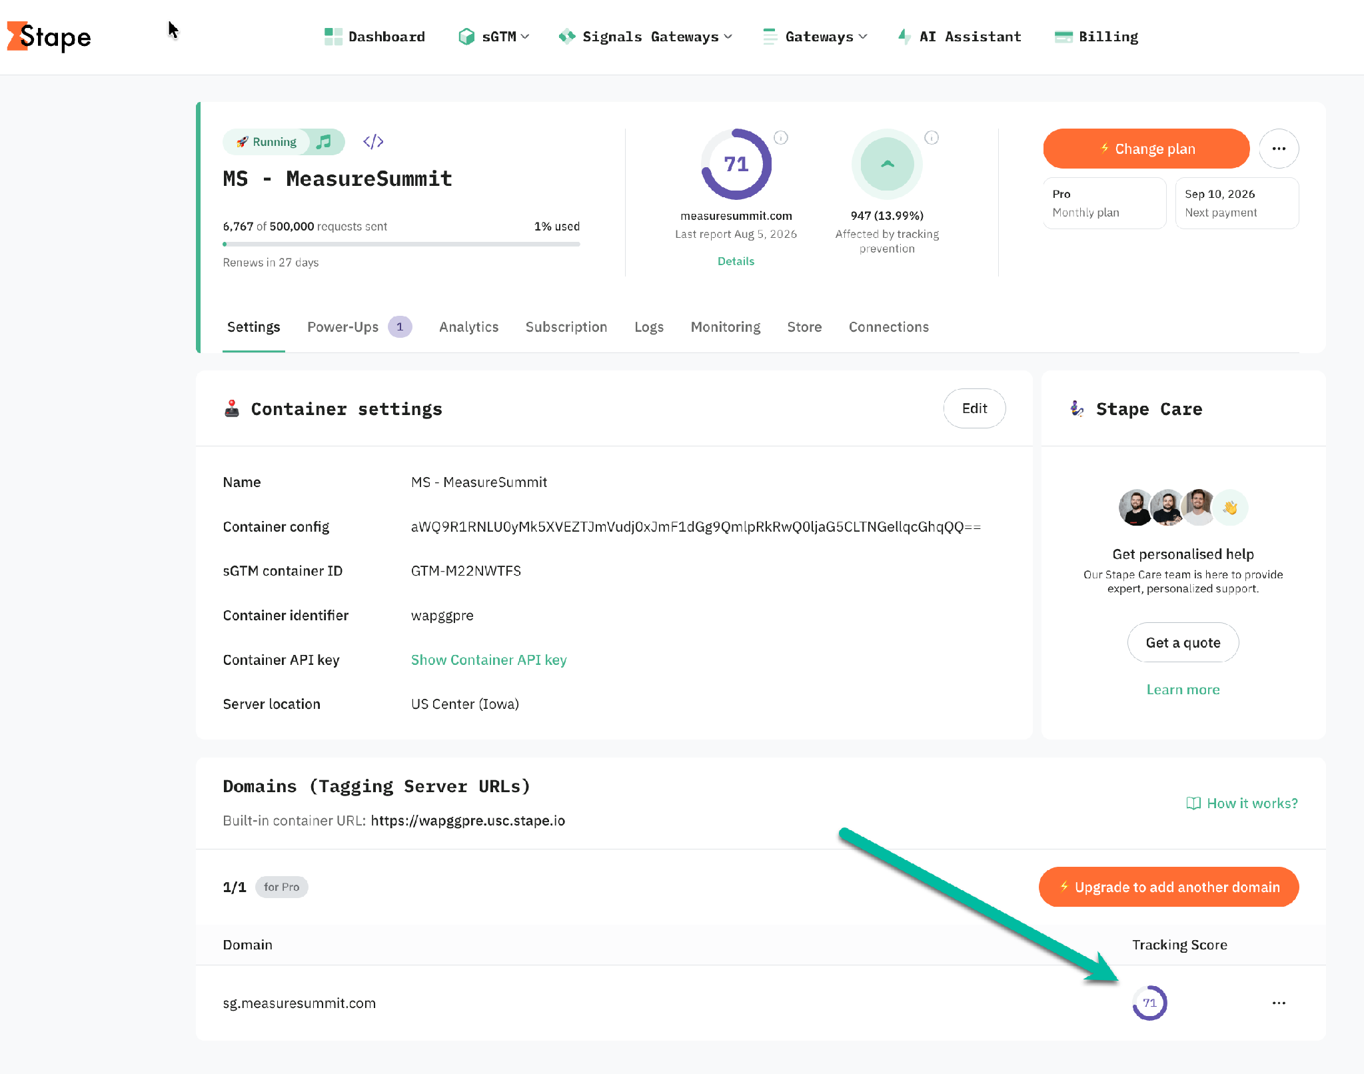
Task: Open the Store tab
Action: 804,327
